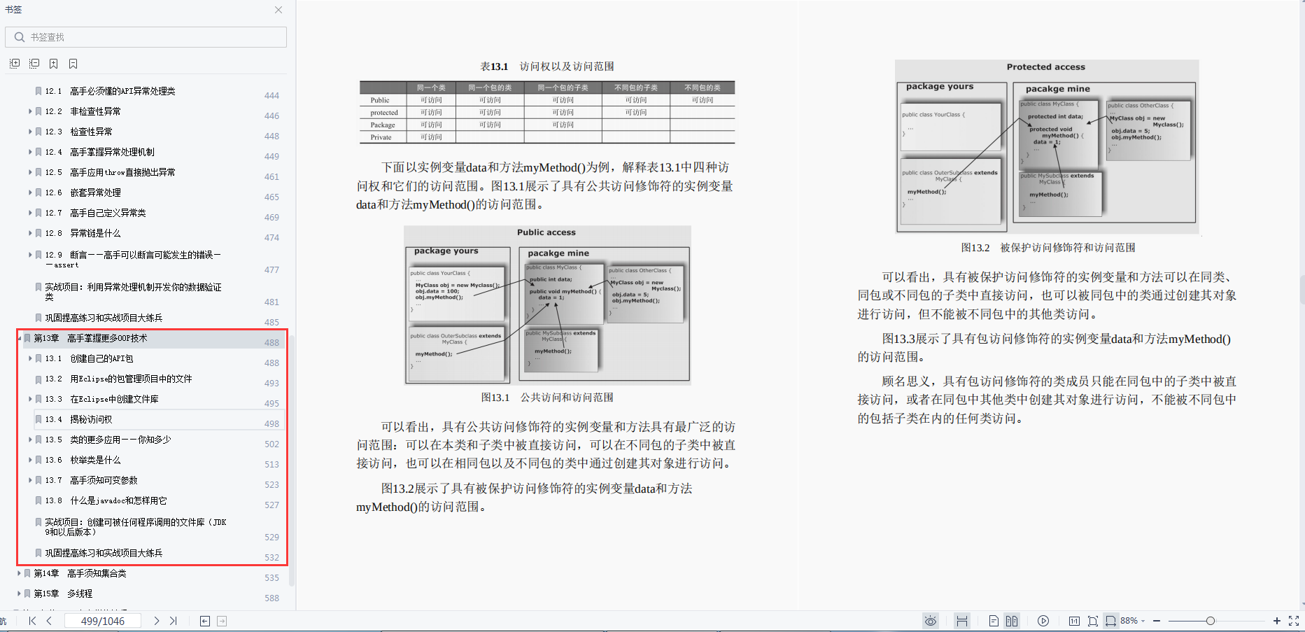Screen dimensions: 1305x632
Task: Click caption 图13.2 被保护访问修饰符和访问范围
Action: 1048,248
